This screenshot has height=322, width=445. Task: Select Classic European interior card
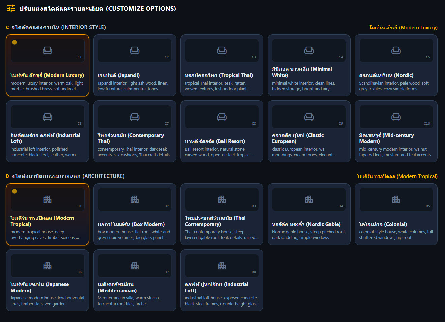[309, 131]
